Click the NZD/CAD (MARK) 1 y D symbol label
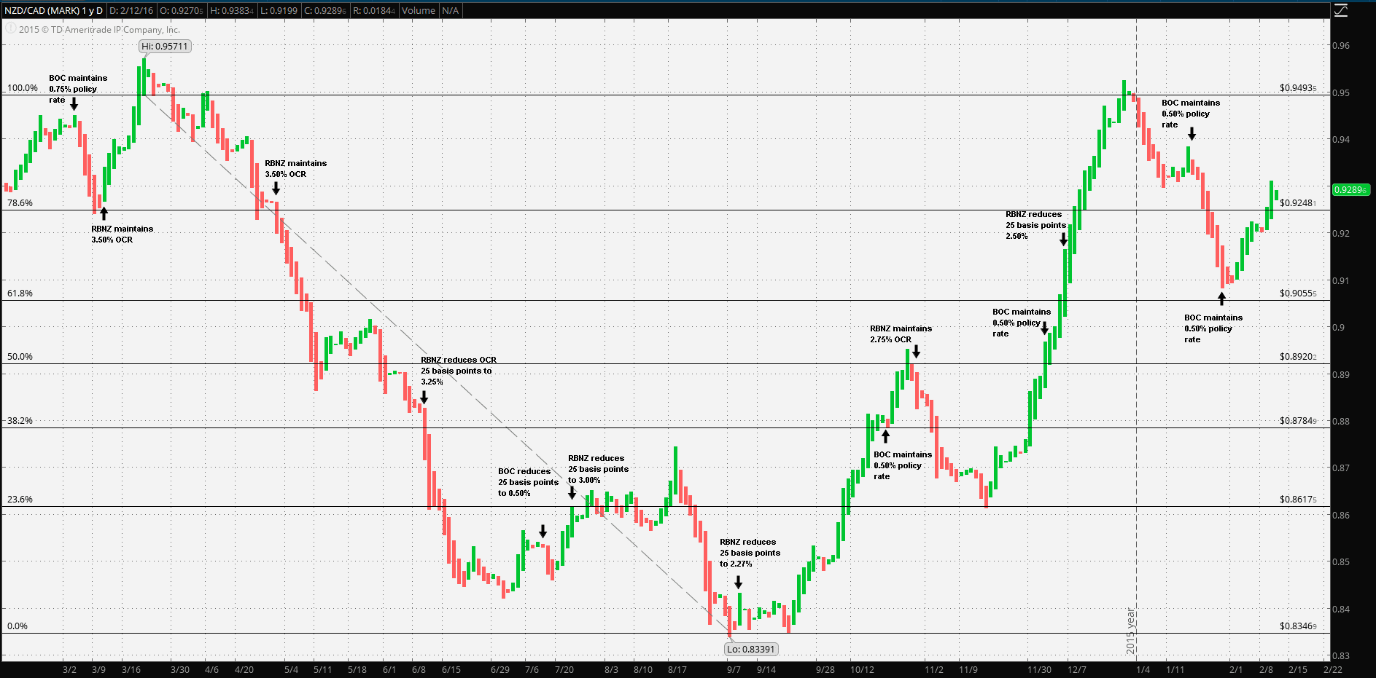1376x678 pixels. [53, 10]
